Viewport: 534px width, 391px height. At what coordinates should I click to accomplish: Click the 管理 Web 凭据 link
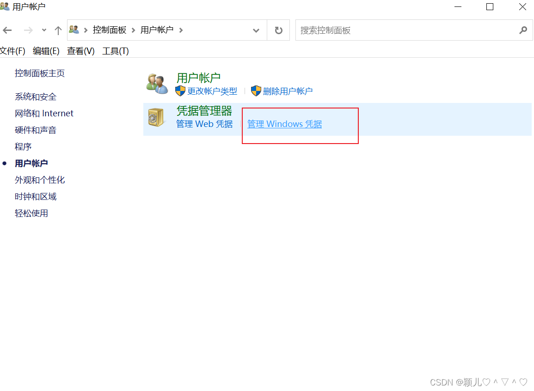pos(204,124)
